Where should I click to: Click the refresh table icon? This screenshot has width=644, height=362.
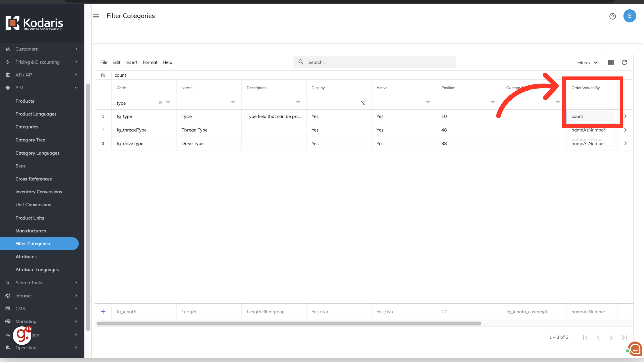coord(624,62)
